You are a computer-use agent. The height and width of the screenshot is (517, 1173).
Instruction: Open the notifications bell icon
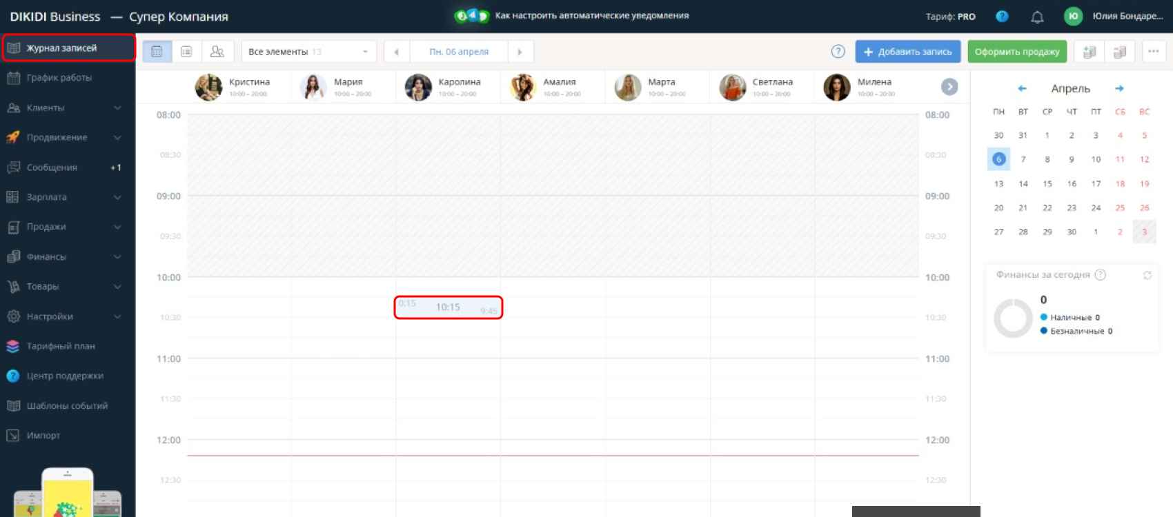[x=1037, y=17]
